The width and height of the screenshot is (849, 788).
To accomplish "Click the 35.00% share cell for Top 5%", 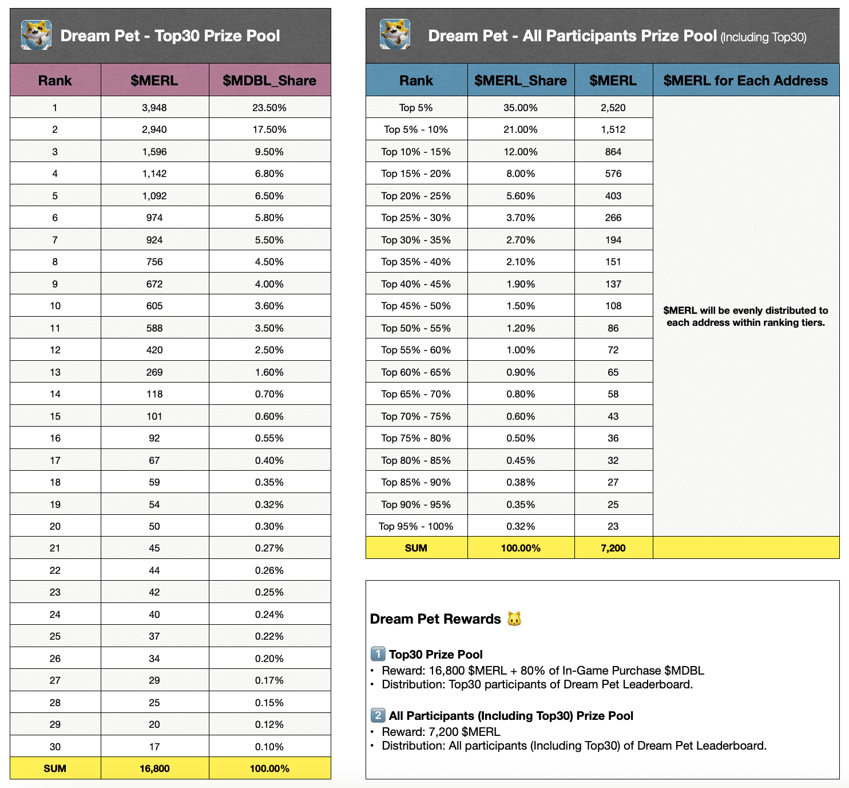I will (x=520, y=108).
